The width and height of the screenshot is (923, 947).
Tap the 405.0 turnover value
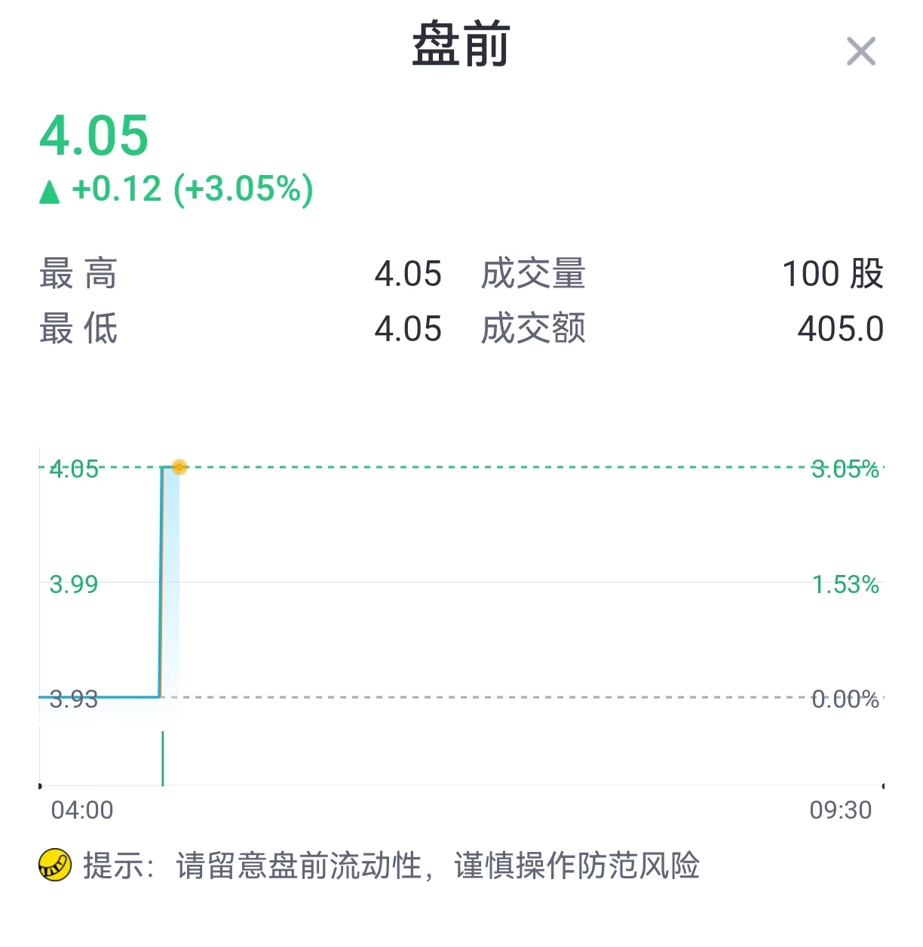pos(841,329)
